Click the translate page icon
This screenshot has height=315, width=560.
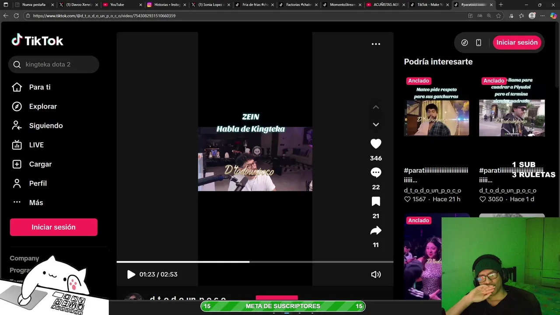(x=480, y=16)
